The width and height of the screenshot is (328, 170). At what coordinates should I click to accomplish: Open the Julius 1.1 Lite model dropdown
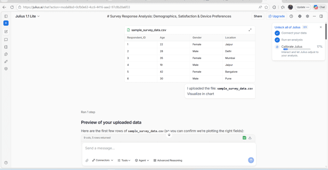[x=28, y=16]
